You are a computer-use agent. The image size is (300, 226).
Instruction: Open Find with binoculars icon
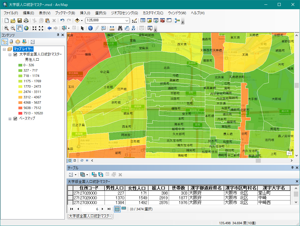tap(120, 28)
